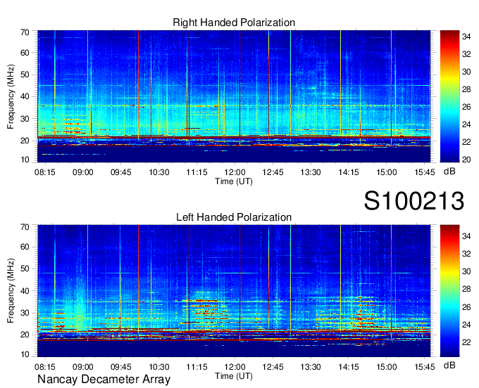Image resolution: width=479 pixels, height=388 pixels.
Task: Click the 20 frequency tick of Right Handed plot
Action: [25, 141]
